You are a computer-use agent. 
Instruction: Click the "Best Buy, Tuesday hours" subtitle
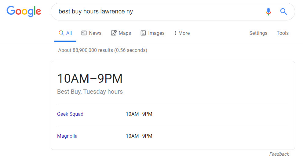pos(90,92)
